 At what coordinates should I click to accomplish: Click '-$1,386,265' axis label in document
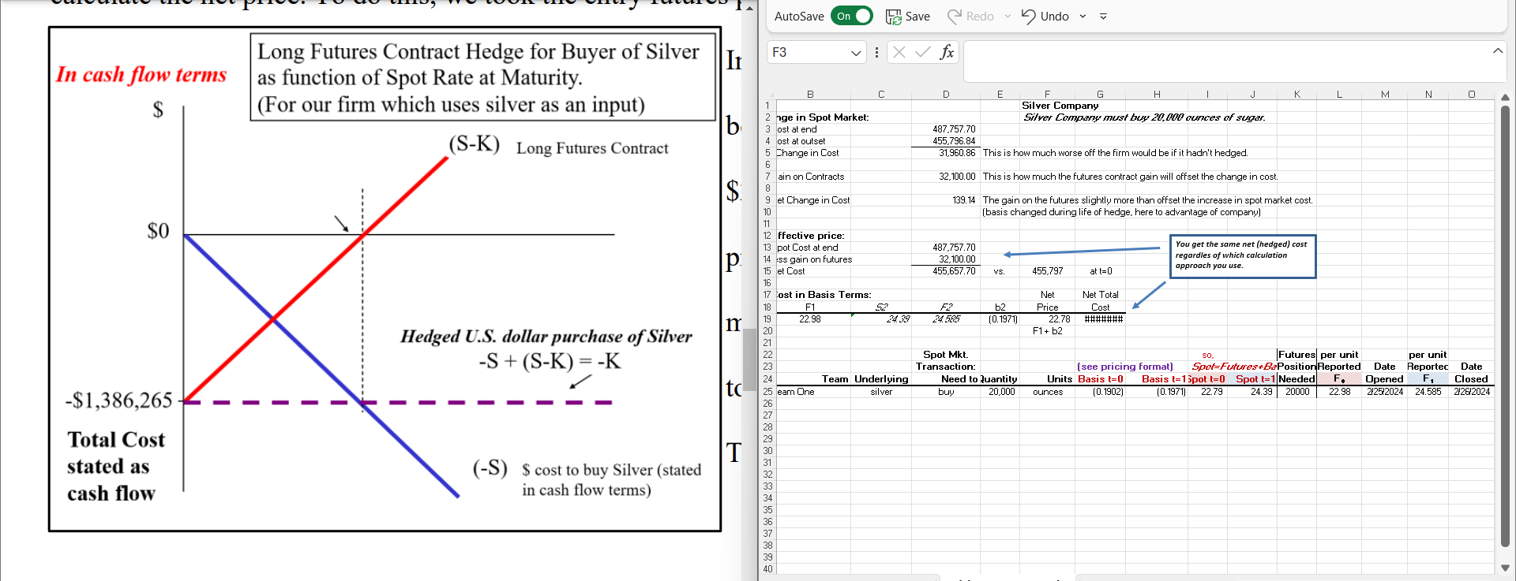tap(118, 400)
